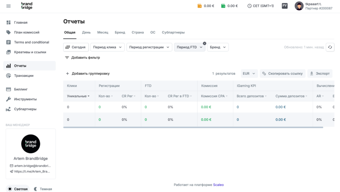This screenshot has width=340, height=192.
Task: Select the Общая tab
Action: (70, 32)
